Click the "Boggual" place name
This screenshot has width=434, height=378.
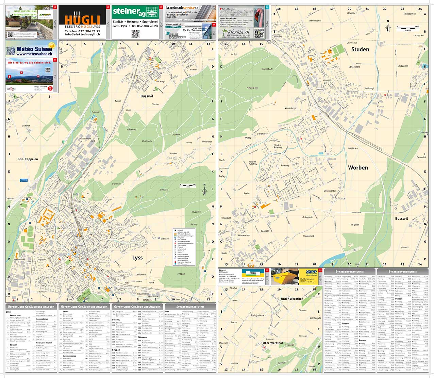tap(181, 274)
